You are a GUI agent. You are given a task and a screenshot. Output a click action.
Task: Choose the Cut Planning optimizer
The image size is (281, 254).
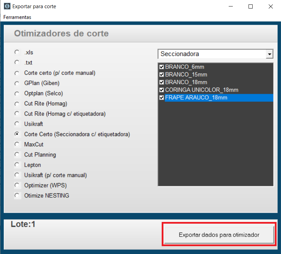(x=17, y=154)
